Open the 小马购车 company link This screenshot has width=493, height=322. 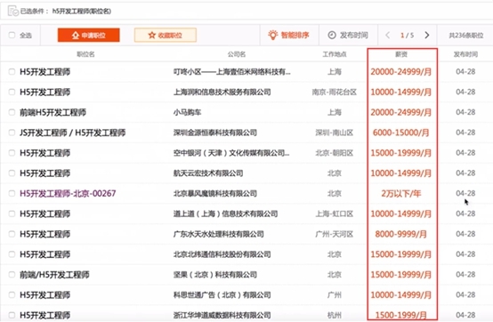(187, 112)
